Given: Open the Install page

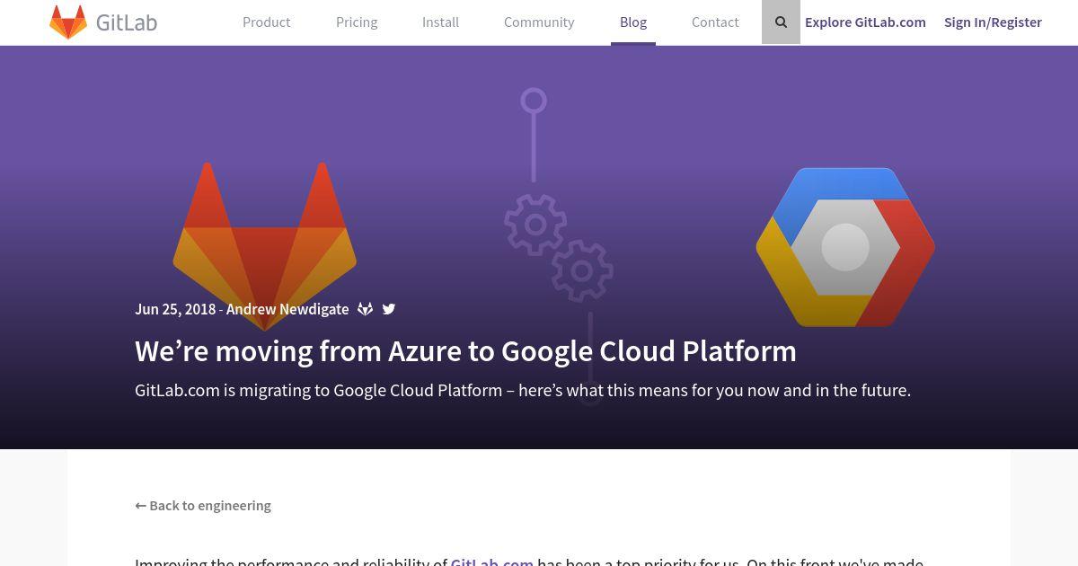Looking at the screenshot, I should click(x=440, y=22).
